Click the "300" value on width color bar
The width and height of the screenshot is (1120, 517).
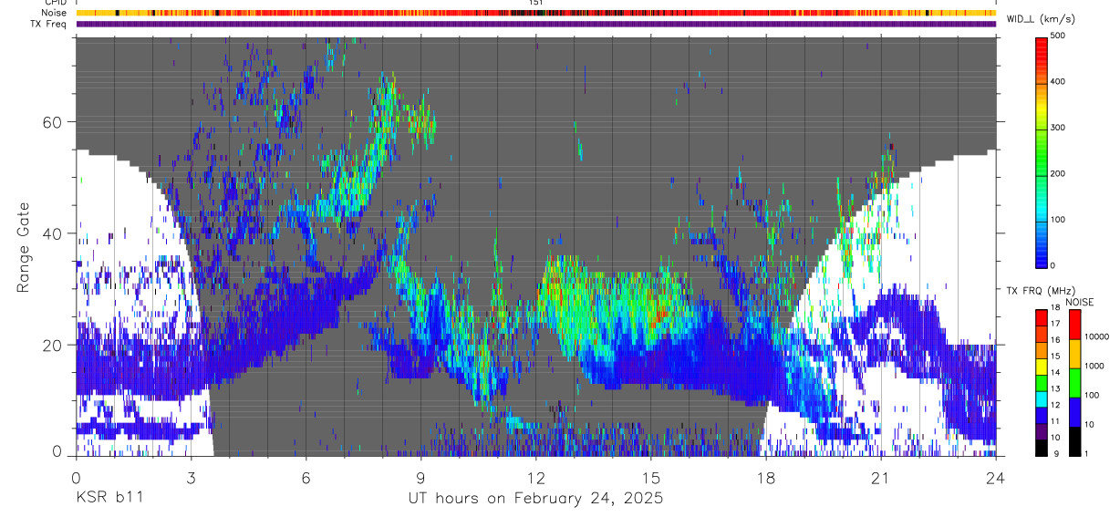(1059, 128)
